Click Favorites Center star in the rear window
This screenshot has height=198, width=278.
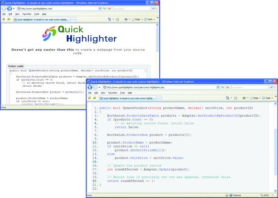(x=4, y=19)
